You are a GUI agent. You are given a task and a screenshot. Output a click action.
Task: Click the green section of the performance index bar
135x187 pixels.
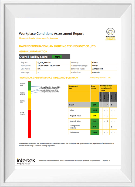point(29,86)
